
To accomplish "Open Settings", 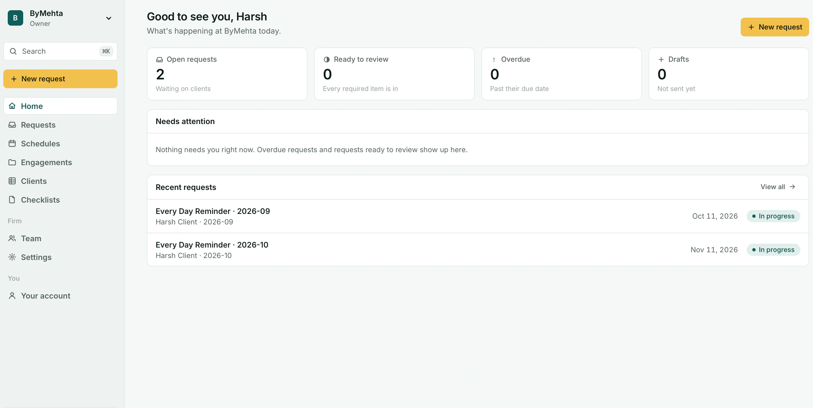I will [60, 257].
